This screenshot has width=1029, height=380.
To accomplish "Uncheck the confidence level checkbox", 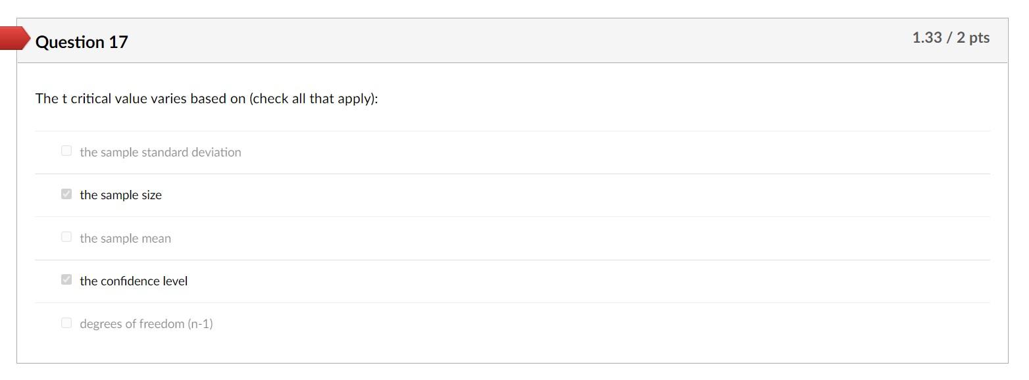I will pos(66,279).
